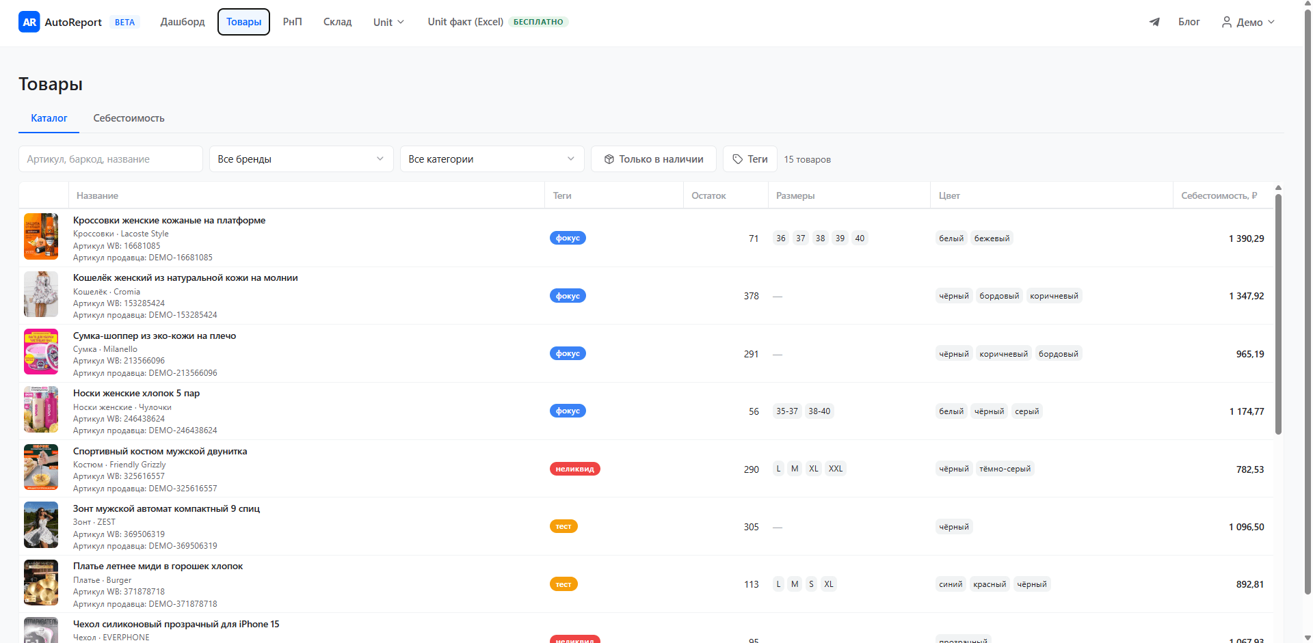
Task: Click the box icon in Только в наличии
Action: tap(609, 159)
